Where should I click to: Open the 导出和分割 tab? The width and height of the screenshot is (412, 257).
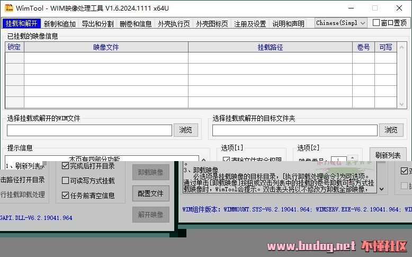pos(97,24)
